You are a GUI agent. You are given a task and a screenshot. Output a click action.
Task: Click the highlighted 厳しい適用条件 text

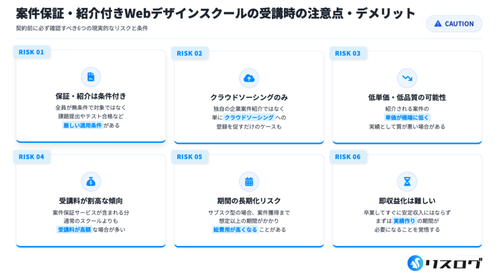pyautogui.click(x=82, y=125)
